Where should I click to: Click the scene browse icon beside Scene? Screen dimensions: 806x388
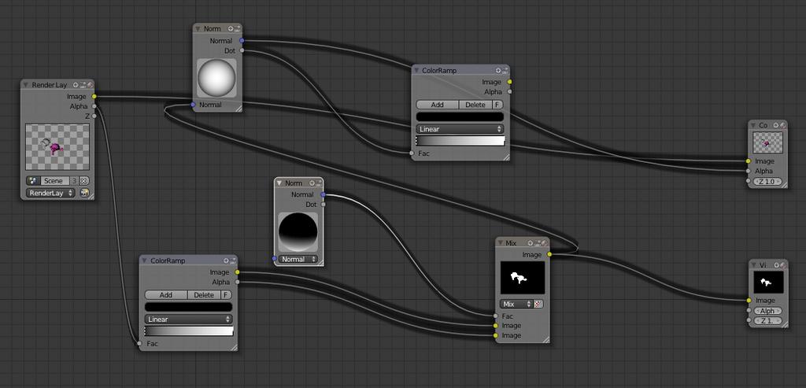[32, 181]
